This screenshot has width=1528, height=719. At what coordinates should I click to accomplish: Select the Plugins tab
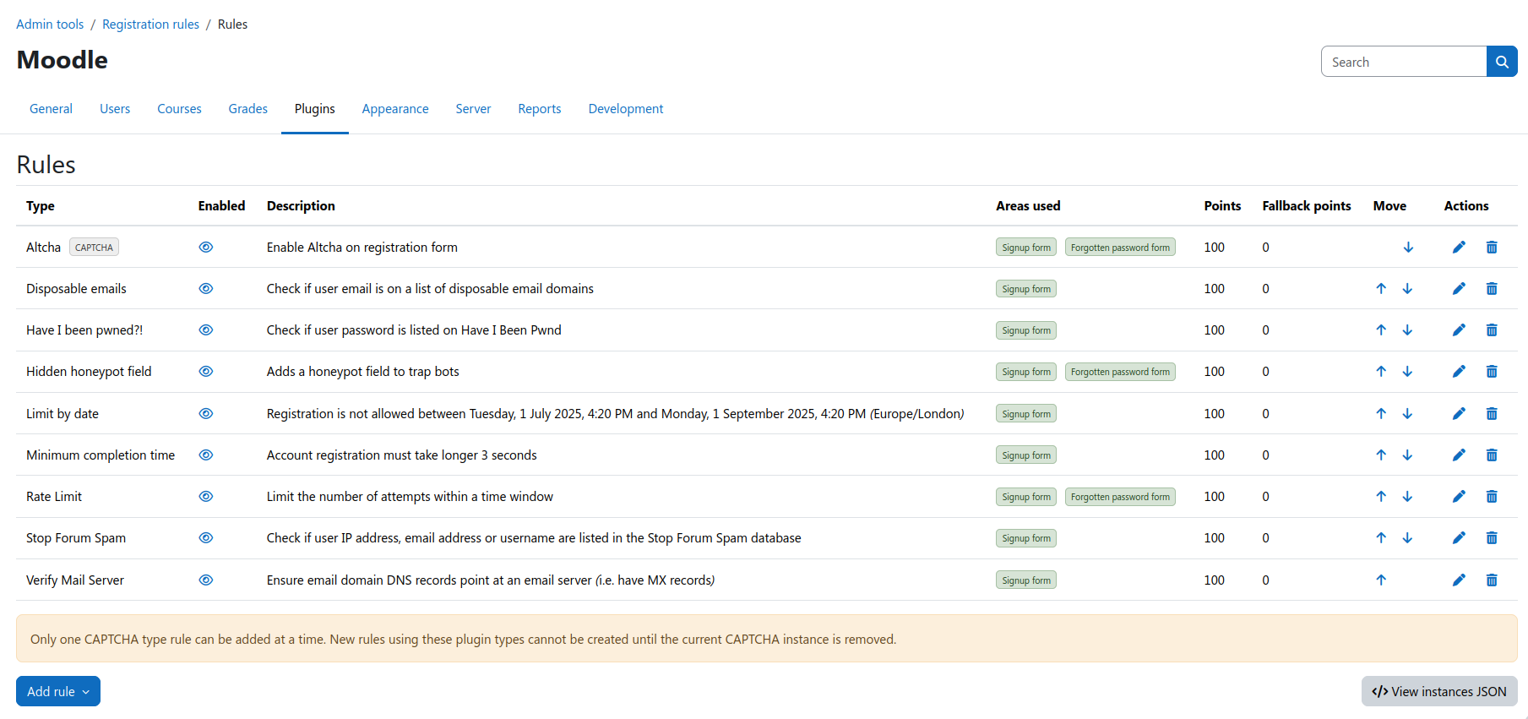pyautogui.click(x=315, y=109)
